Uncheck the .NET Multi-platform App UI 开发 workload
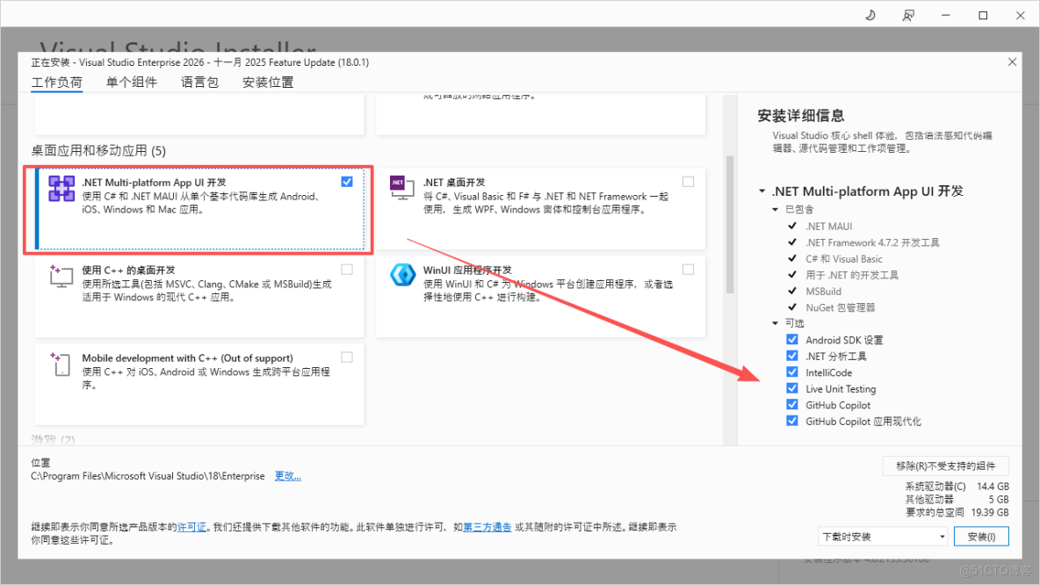This screenshot has width=1040, height=585. pyautogui.click(x=347, y=181)
